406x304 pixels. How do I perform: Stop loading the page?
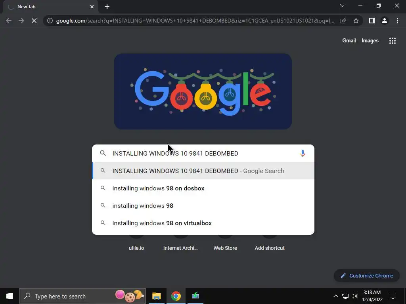coord(34,21)
